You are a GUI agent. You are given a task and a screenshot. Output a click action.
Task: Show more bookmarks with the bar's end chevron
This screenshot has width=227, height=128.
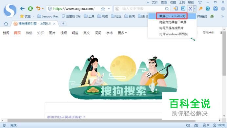tap(222, 16)
